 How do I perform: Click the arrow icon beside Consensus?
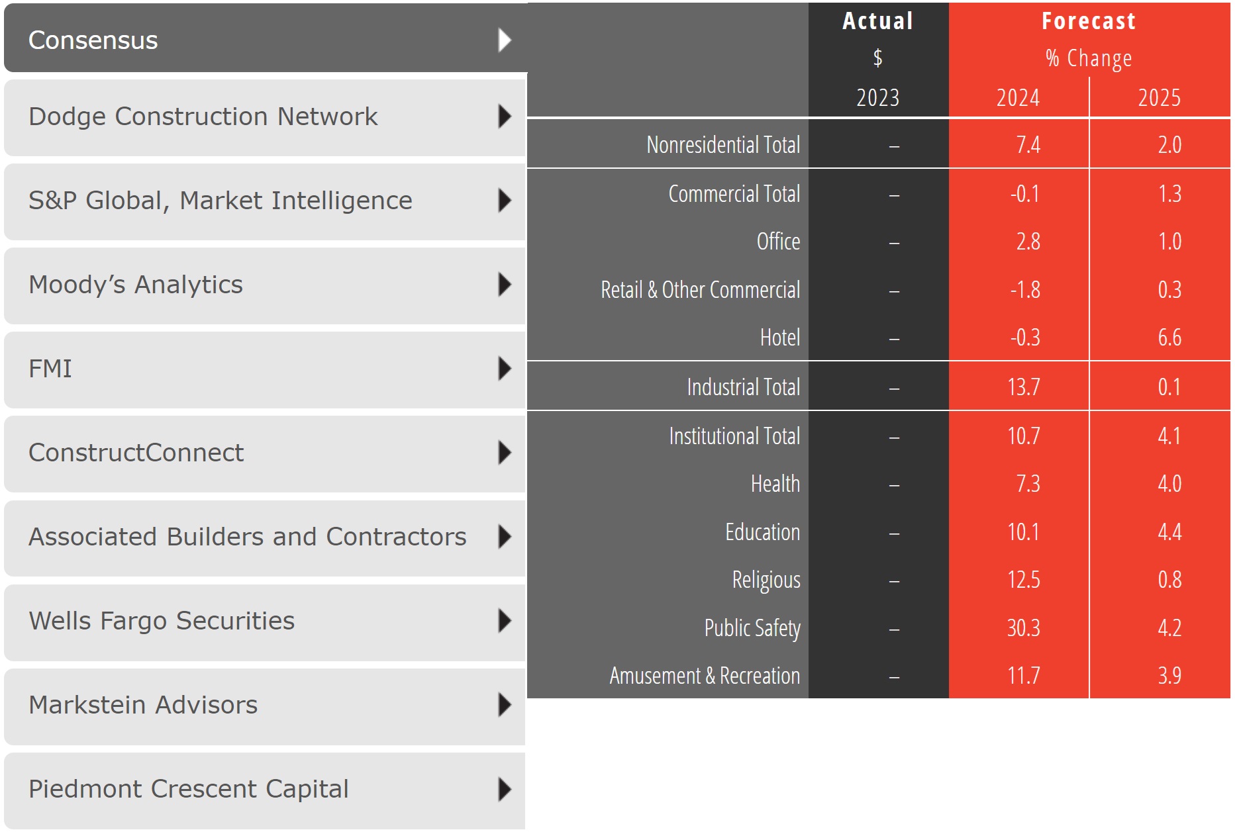[505, 40]
